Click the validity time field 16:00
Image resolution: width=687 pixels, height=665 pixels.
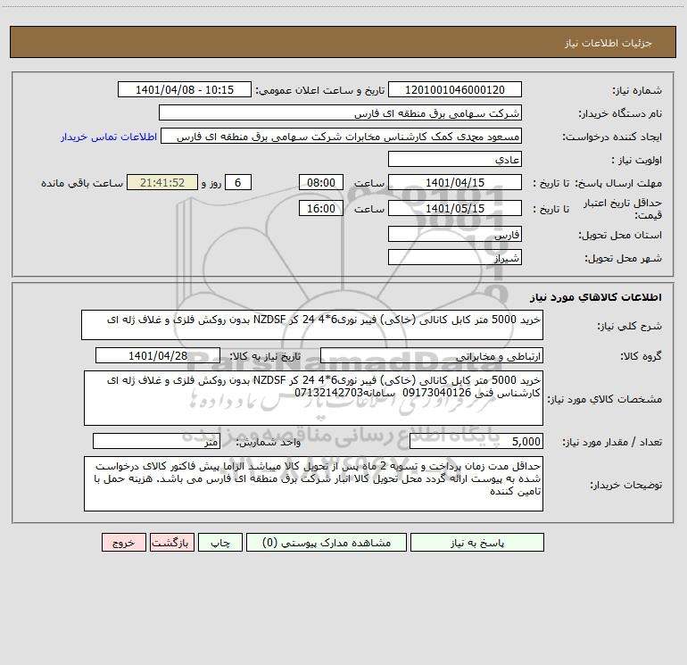pyautogui.click(x=320, y=208)
